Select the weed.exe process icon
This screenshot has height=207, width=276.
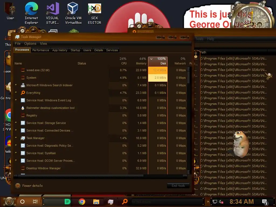coord(23,70)
